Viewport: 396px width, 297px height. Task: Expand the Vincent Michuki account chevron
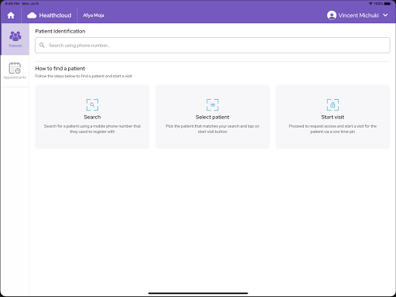pyautogui.click(x=385, y=15)
